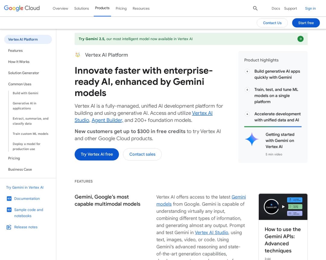Screen dimensions: 326x260
Task: Expand 'Train, test, and tune ML models' highlight
Action: [247, 90]
